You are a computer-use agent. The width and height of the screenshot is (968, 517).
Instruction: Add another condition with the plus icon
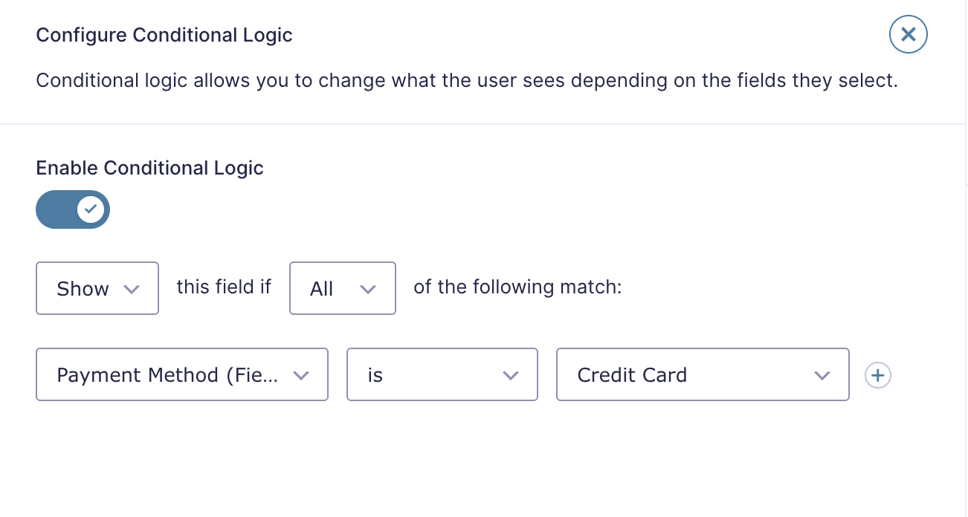pyautogui.click(x=878, y=375)
